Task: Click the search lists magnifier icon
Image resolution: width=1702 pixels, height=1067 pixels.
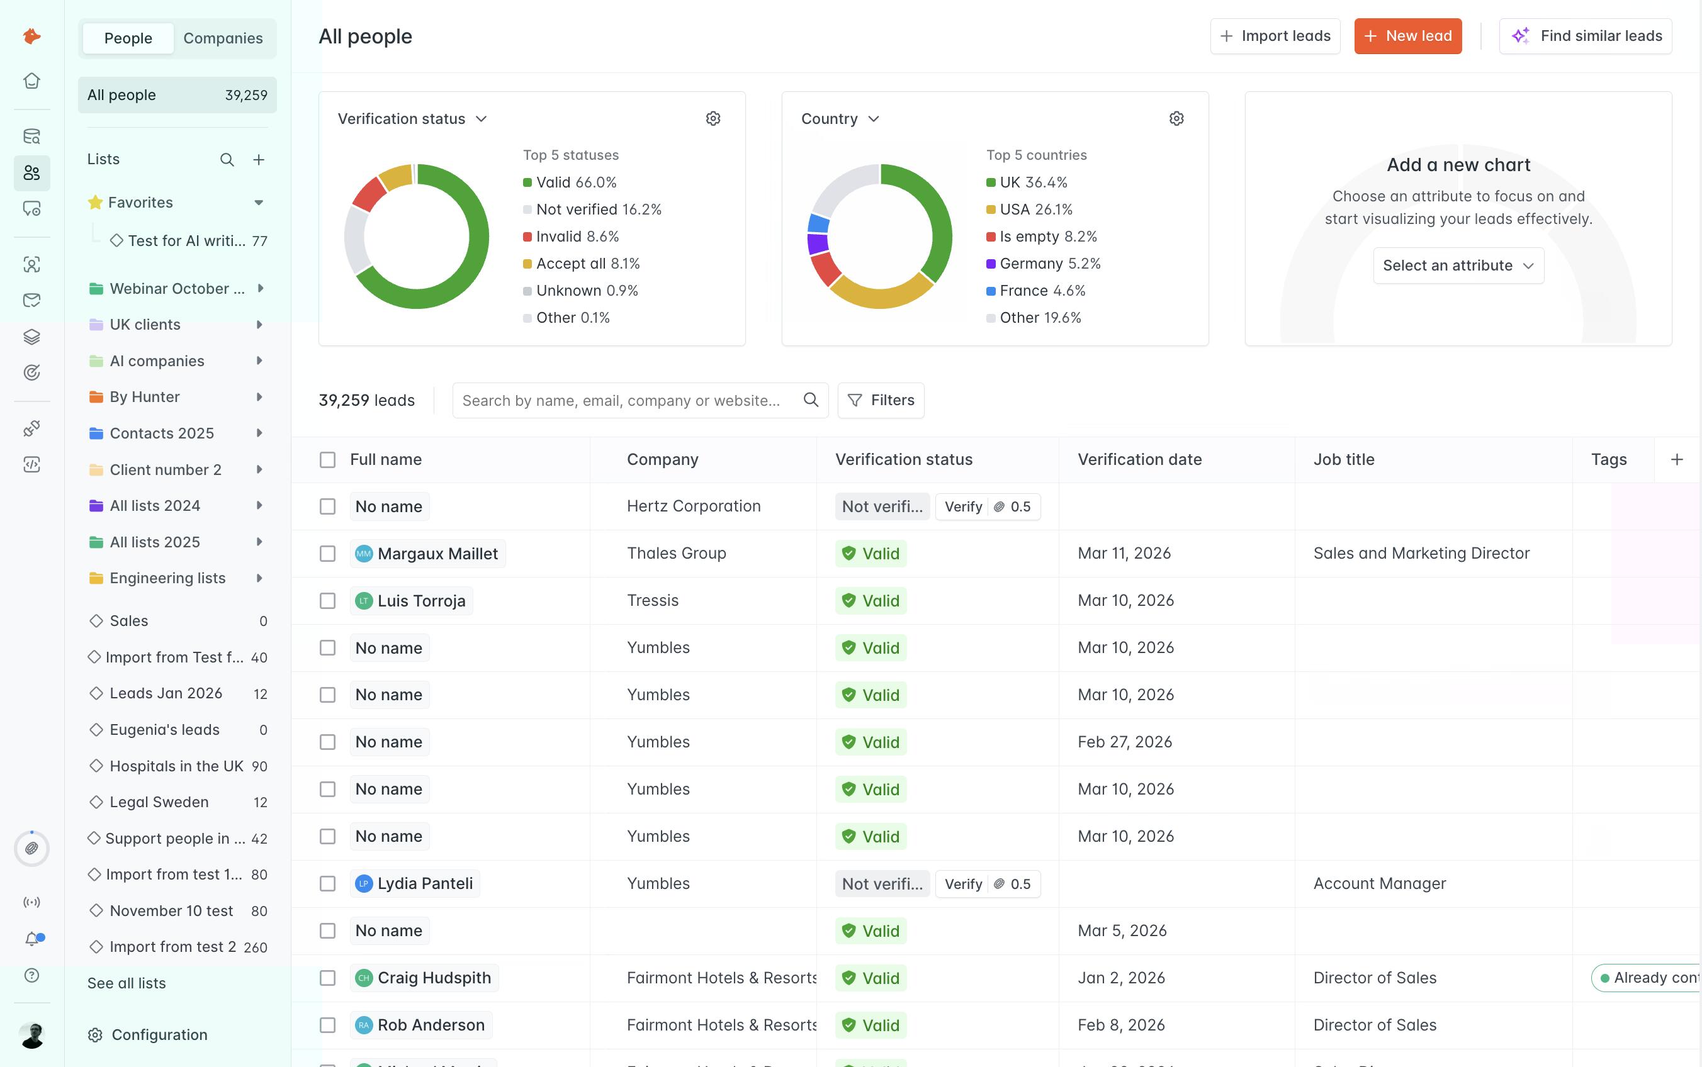Action: tap(227, 160)
